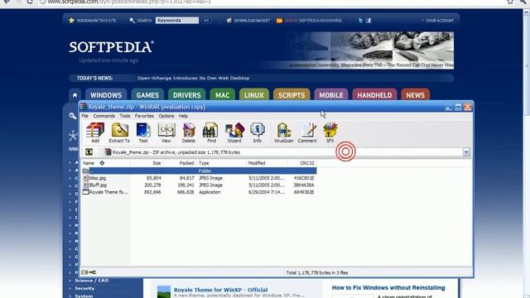This screenshot has width=530, height=298.
Task: Click the drive icon in WinRAR status bar
Action: pyautogui.click(x=84, y=272)
